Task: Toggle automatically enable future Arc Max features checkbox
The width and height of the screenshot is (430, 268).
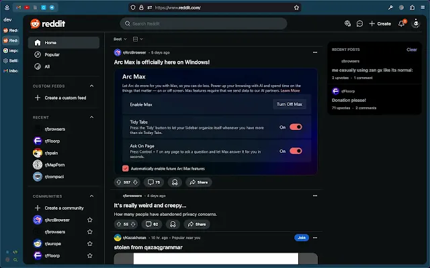Action: click(x=126, y=168)
